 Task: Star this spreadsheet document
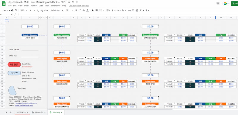tap(69, 2)
